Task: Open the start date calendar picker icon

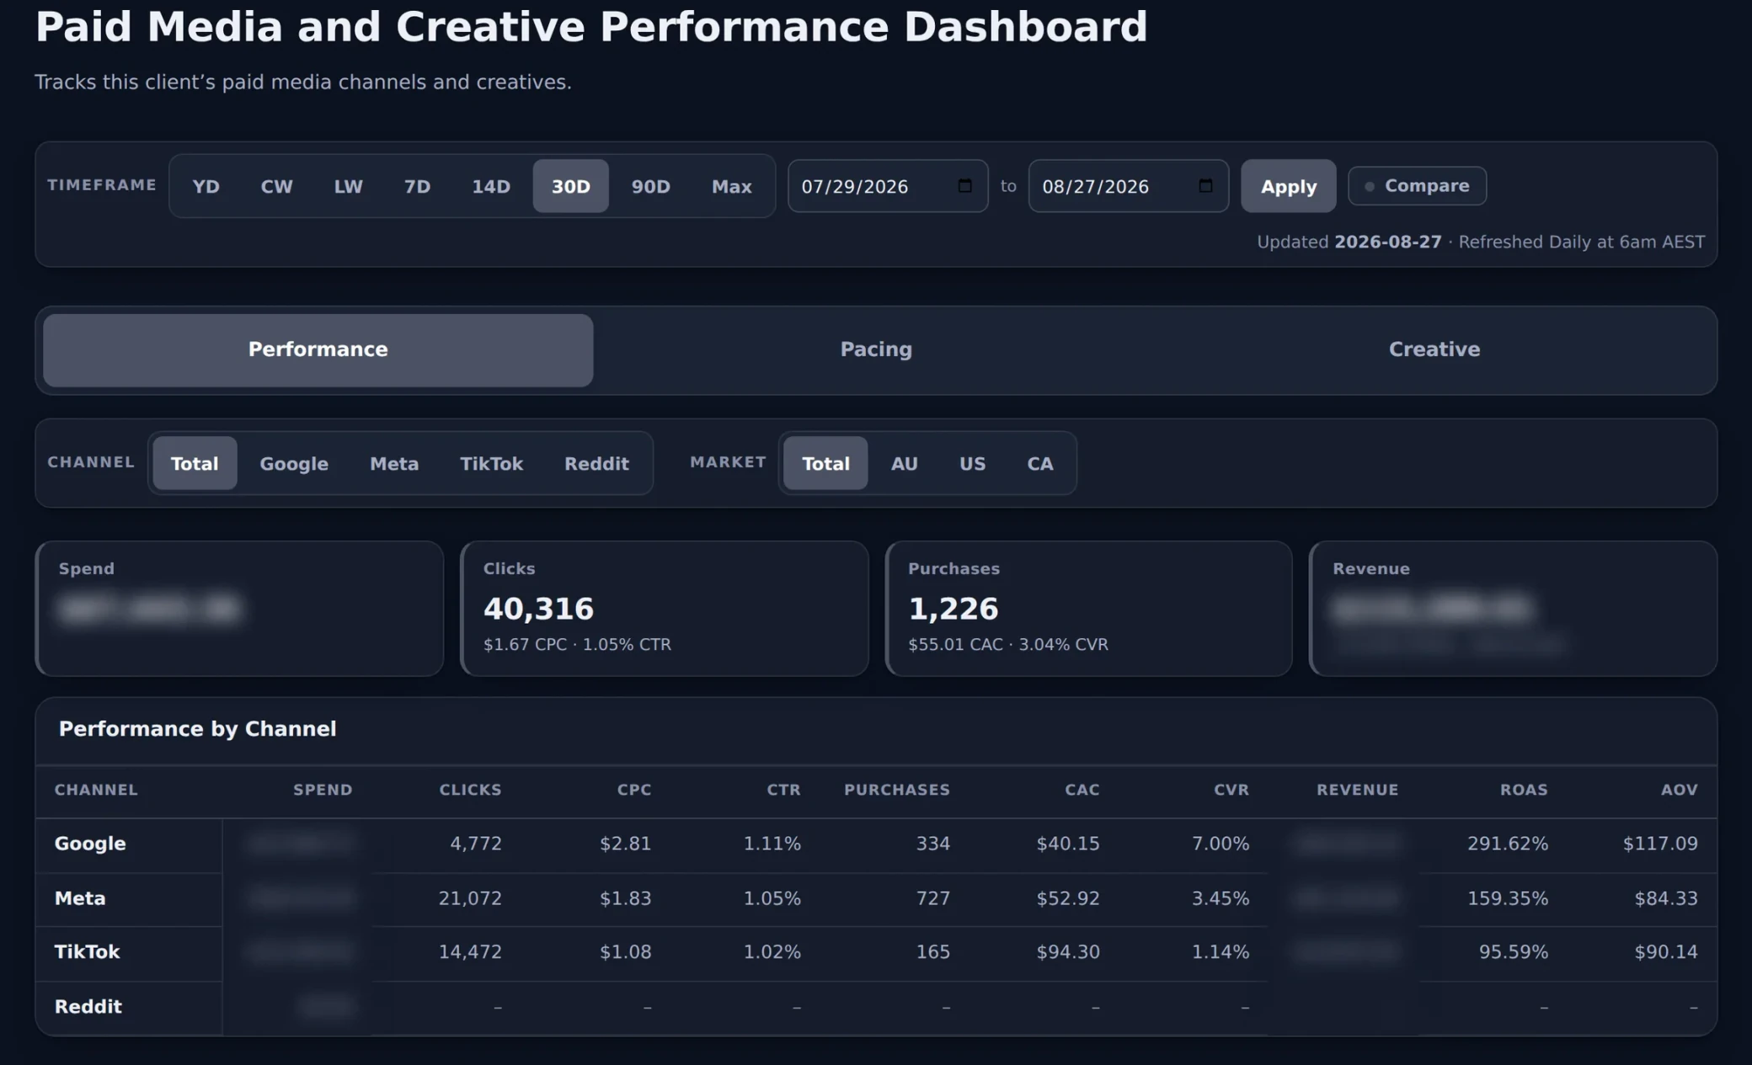Action: (965, 185)
